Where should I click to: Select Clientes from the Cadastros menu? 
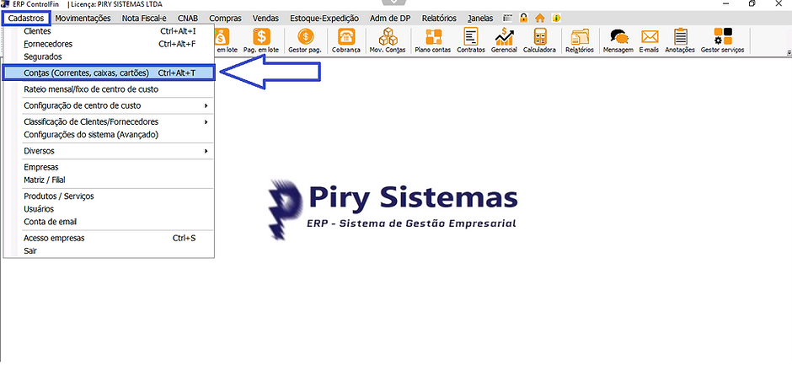(109, 31)
